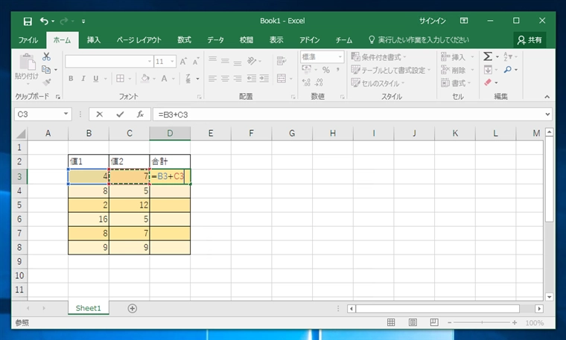
Task: Click the Merge and Center icon
Action: pos(282,79)
